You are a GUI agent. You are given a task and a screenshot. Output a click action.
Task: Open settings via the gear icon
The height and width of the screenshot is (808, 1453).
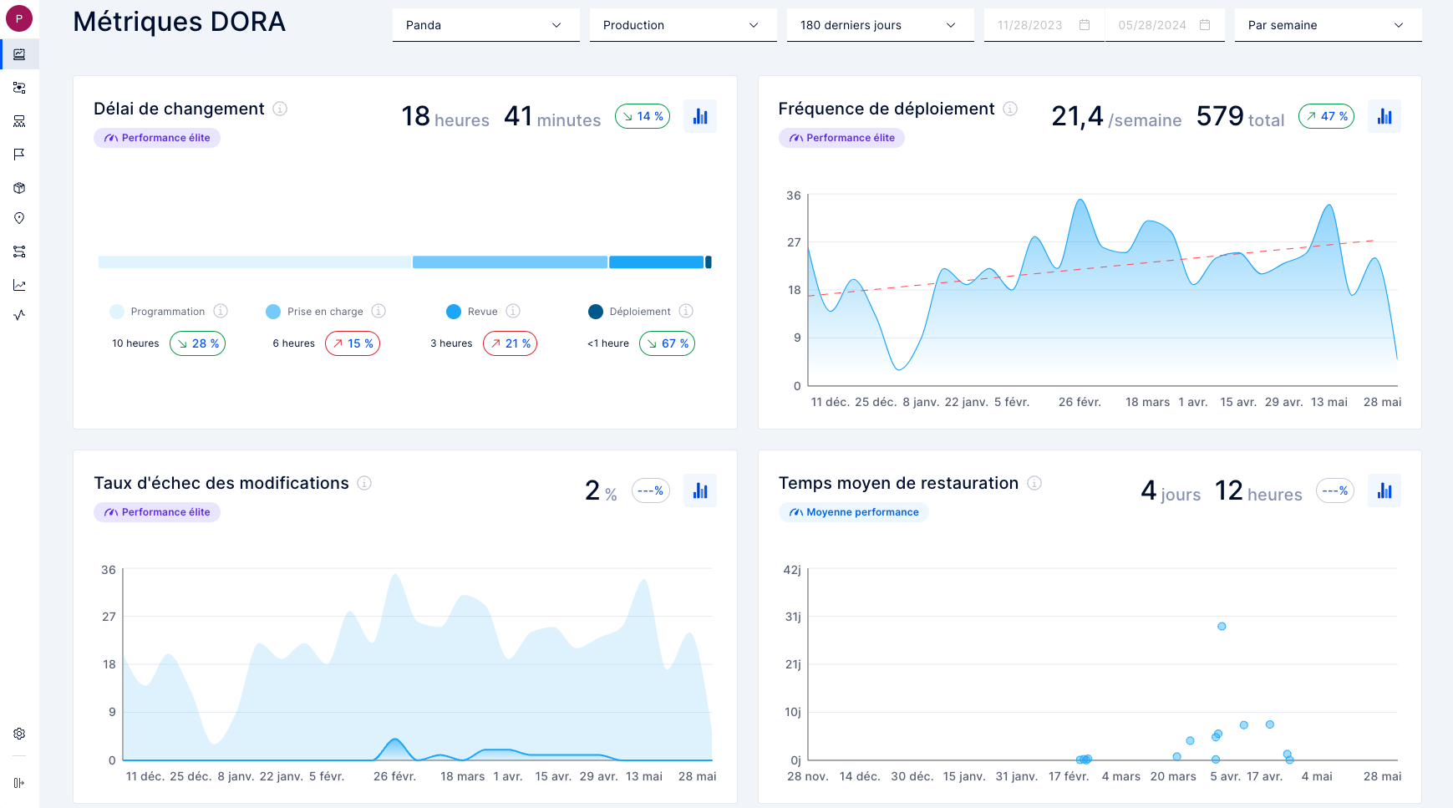[19, 734]
